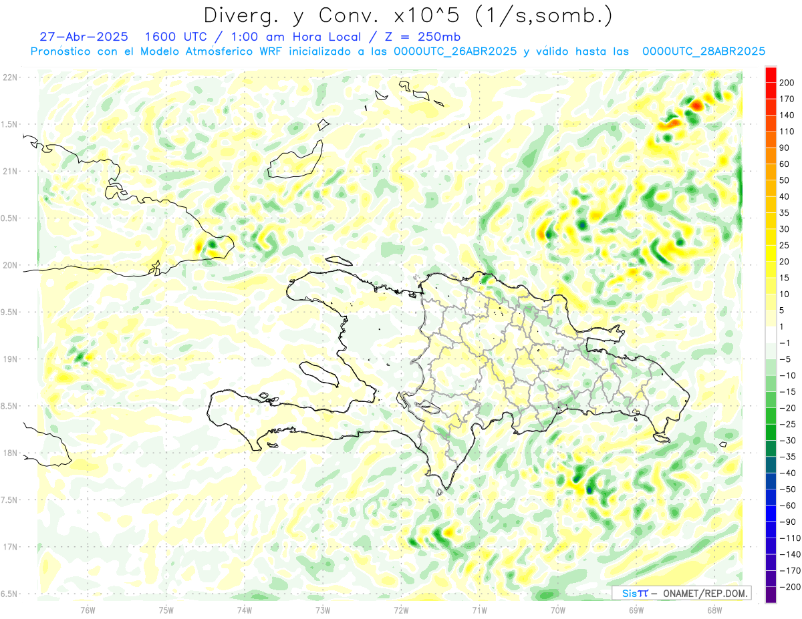Click the '6.5N' axis label
The width and height of the screenshot is (802, 619).
[10, 594]
